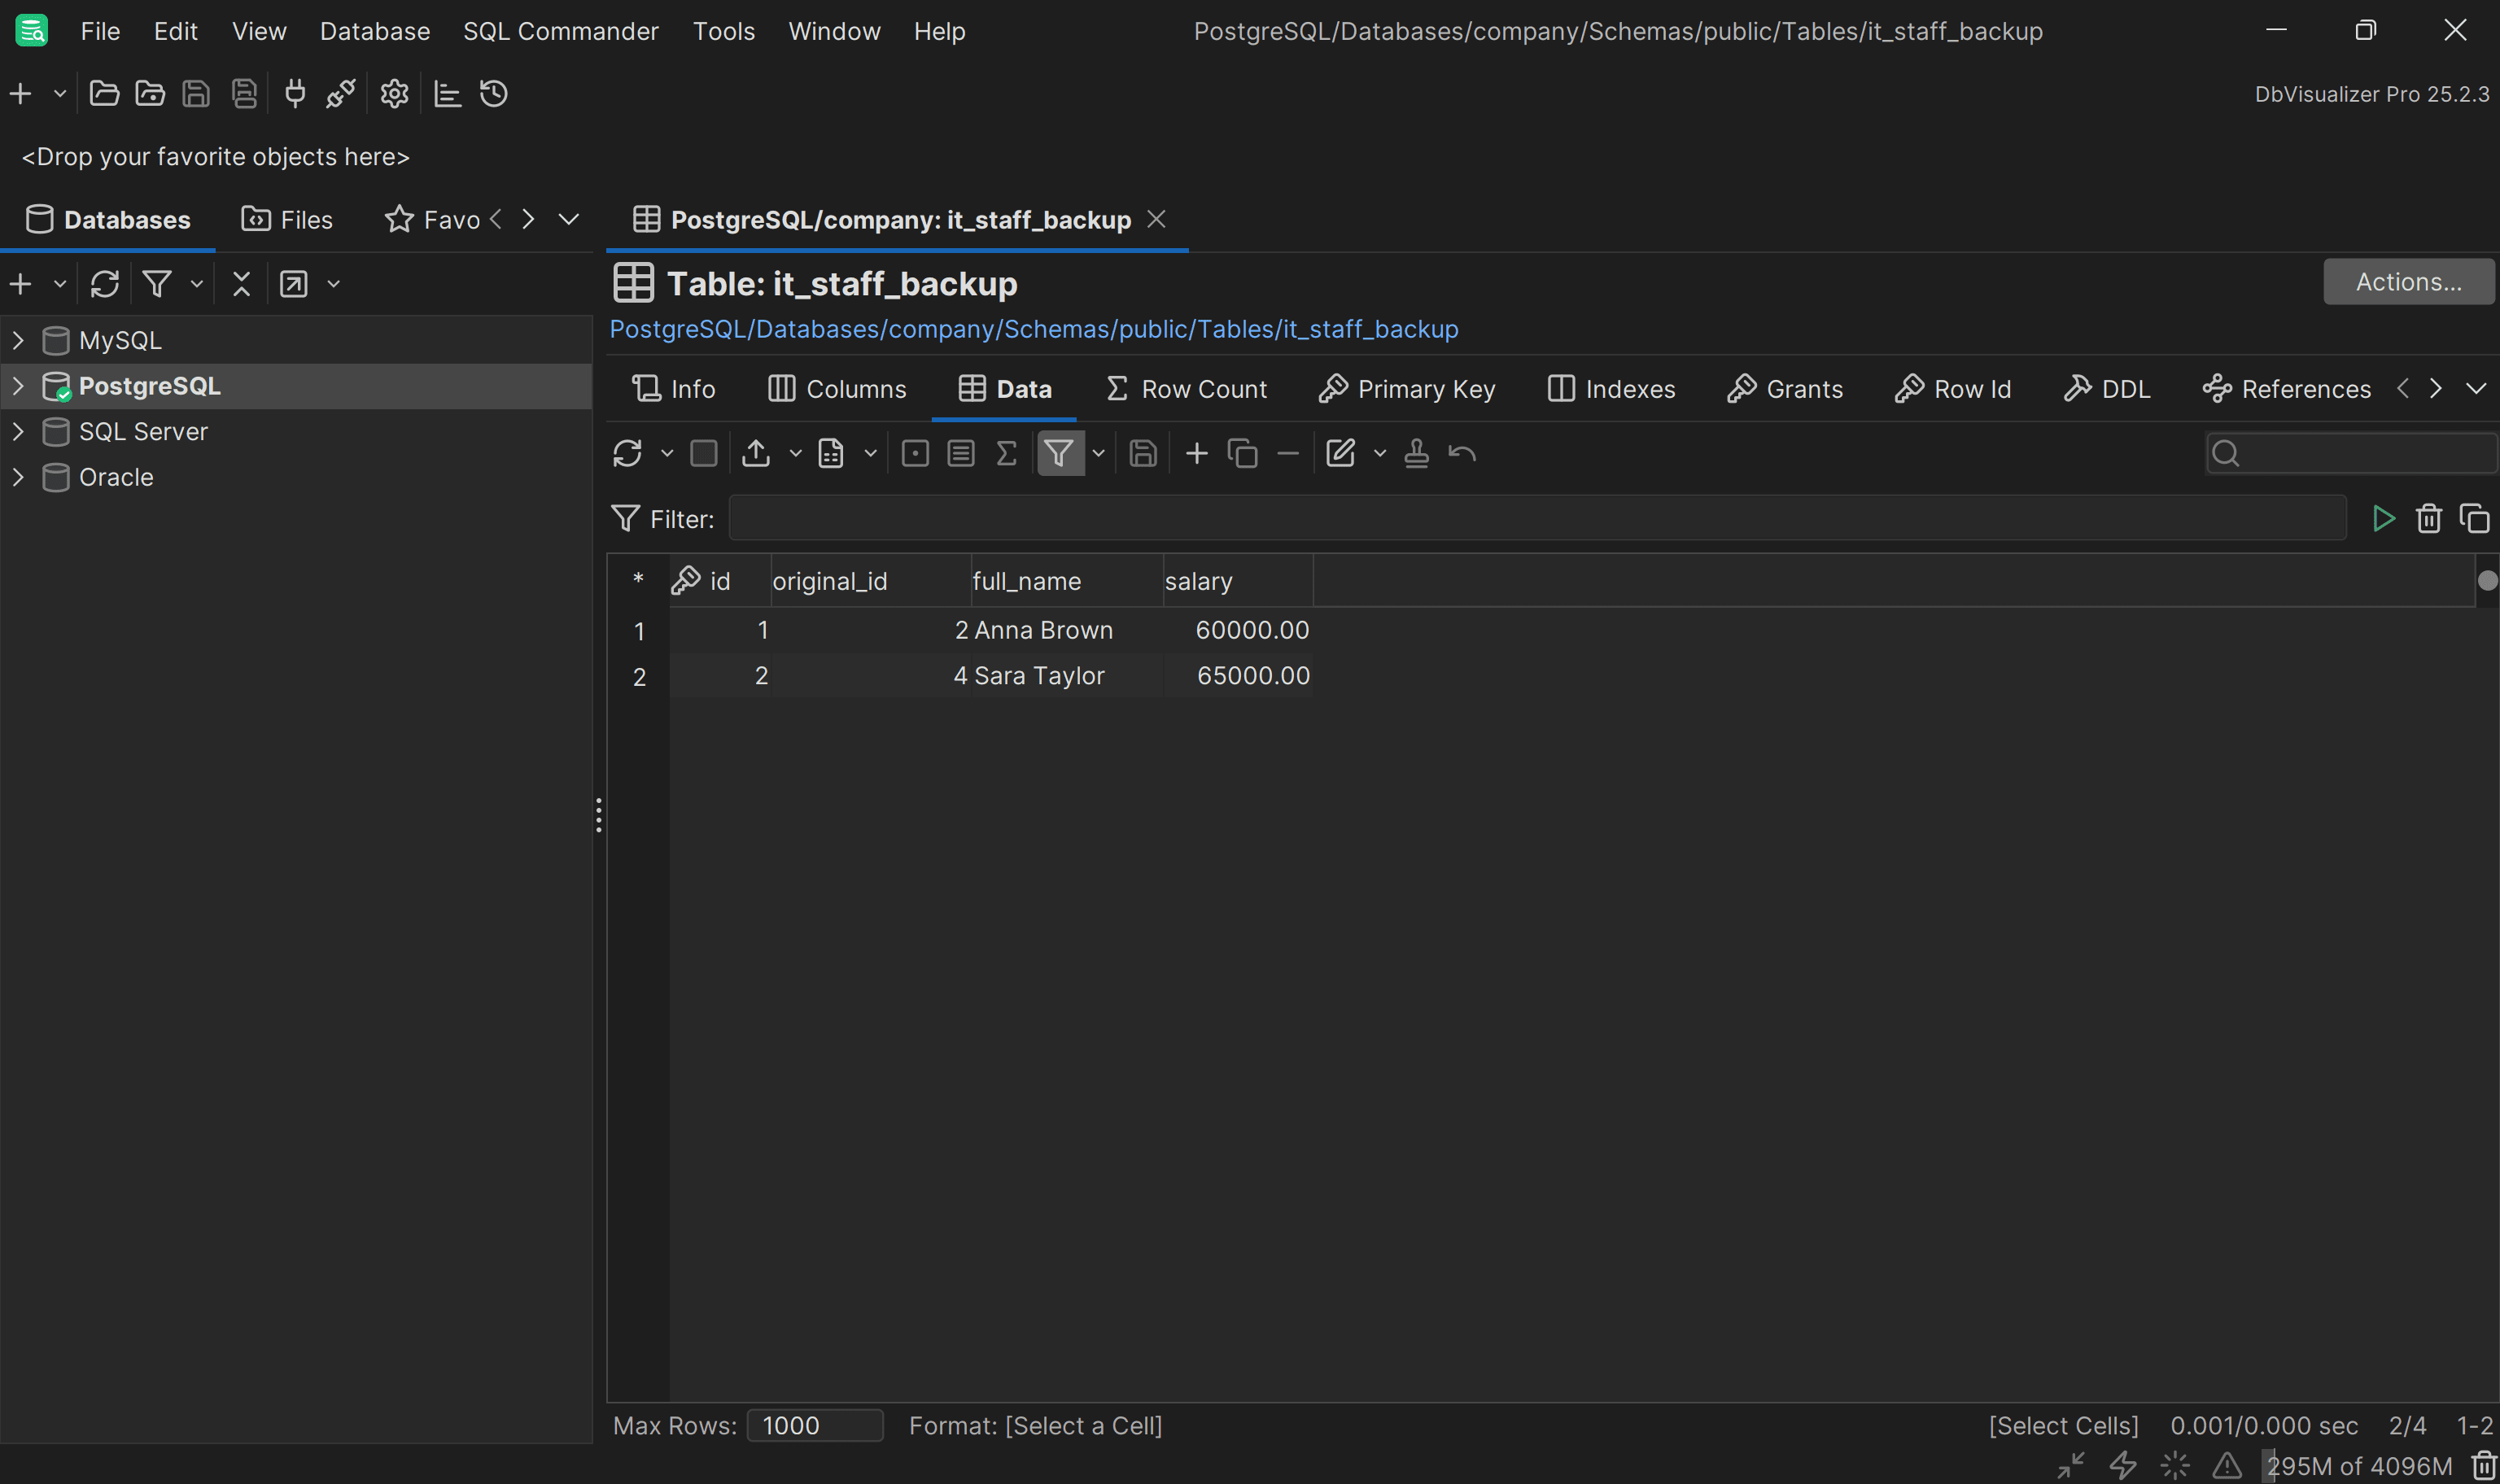Collapse all nodes in databases tree
Viewport: 2500px width, 1484px height.
pyautogui.click(x=241, y=284)
